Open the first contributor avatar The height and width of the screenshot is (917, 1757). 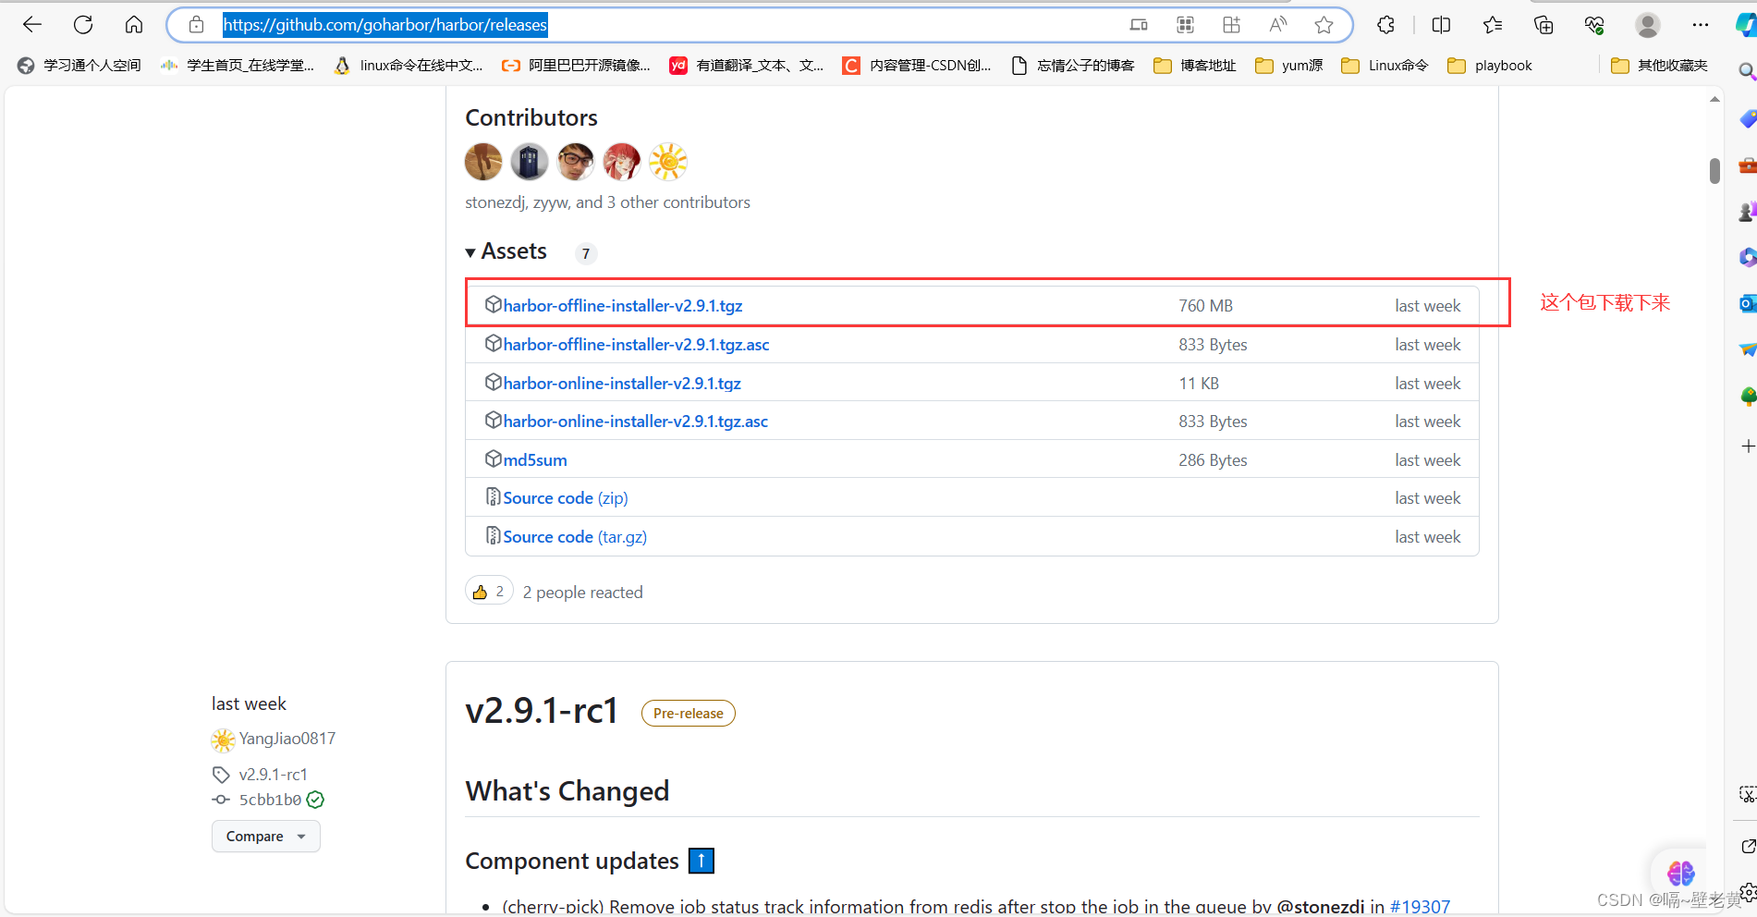483,162
